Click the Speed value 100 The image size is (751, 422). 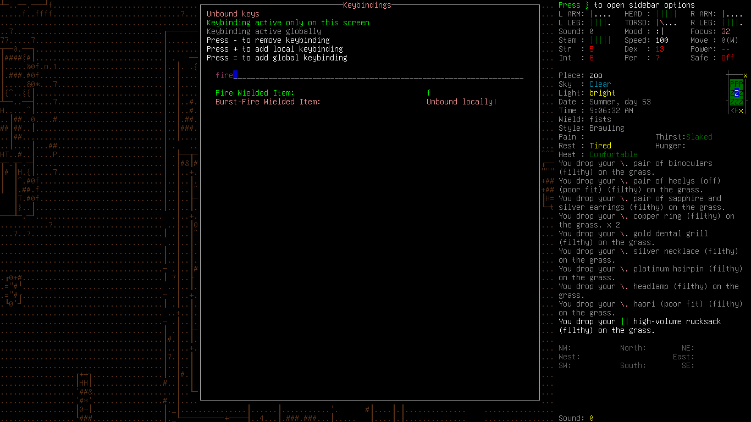click(x=662, y=40)
